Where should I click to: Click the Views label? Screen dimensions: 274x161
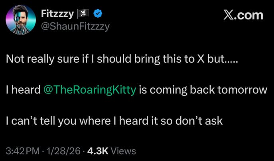123,151
